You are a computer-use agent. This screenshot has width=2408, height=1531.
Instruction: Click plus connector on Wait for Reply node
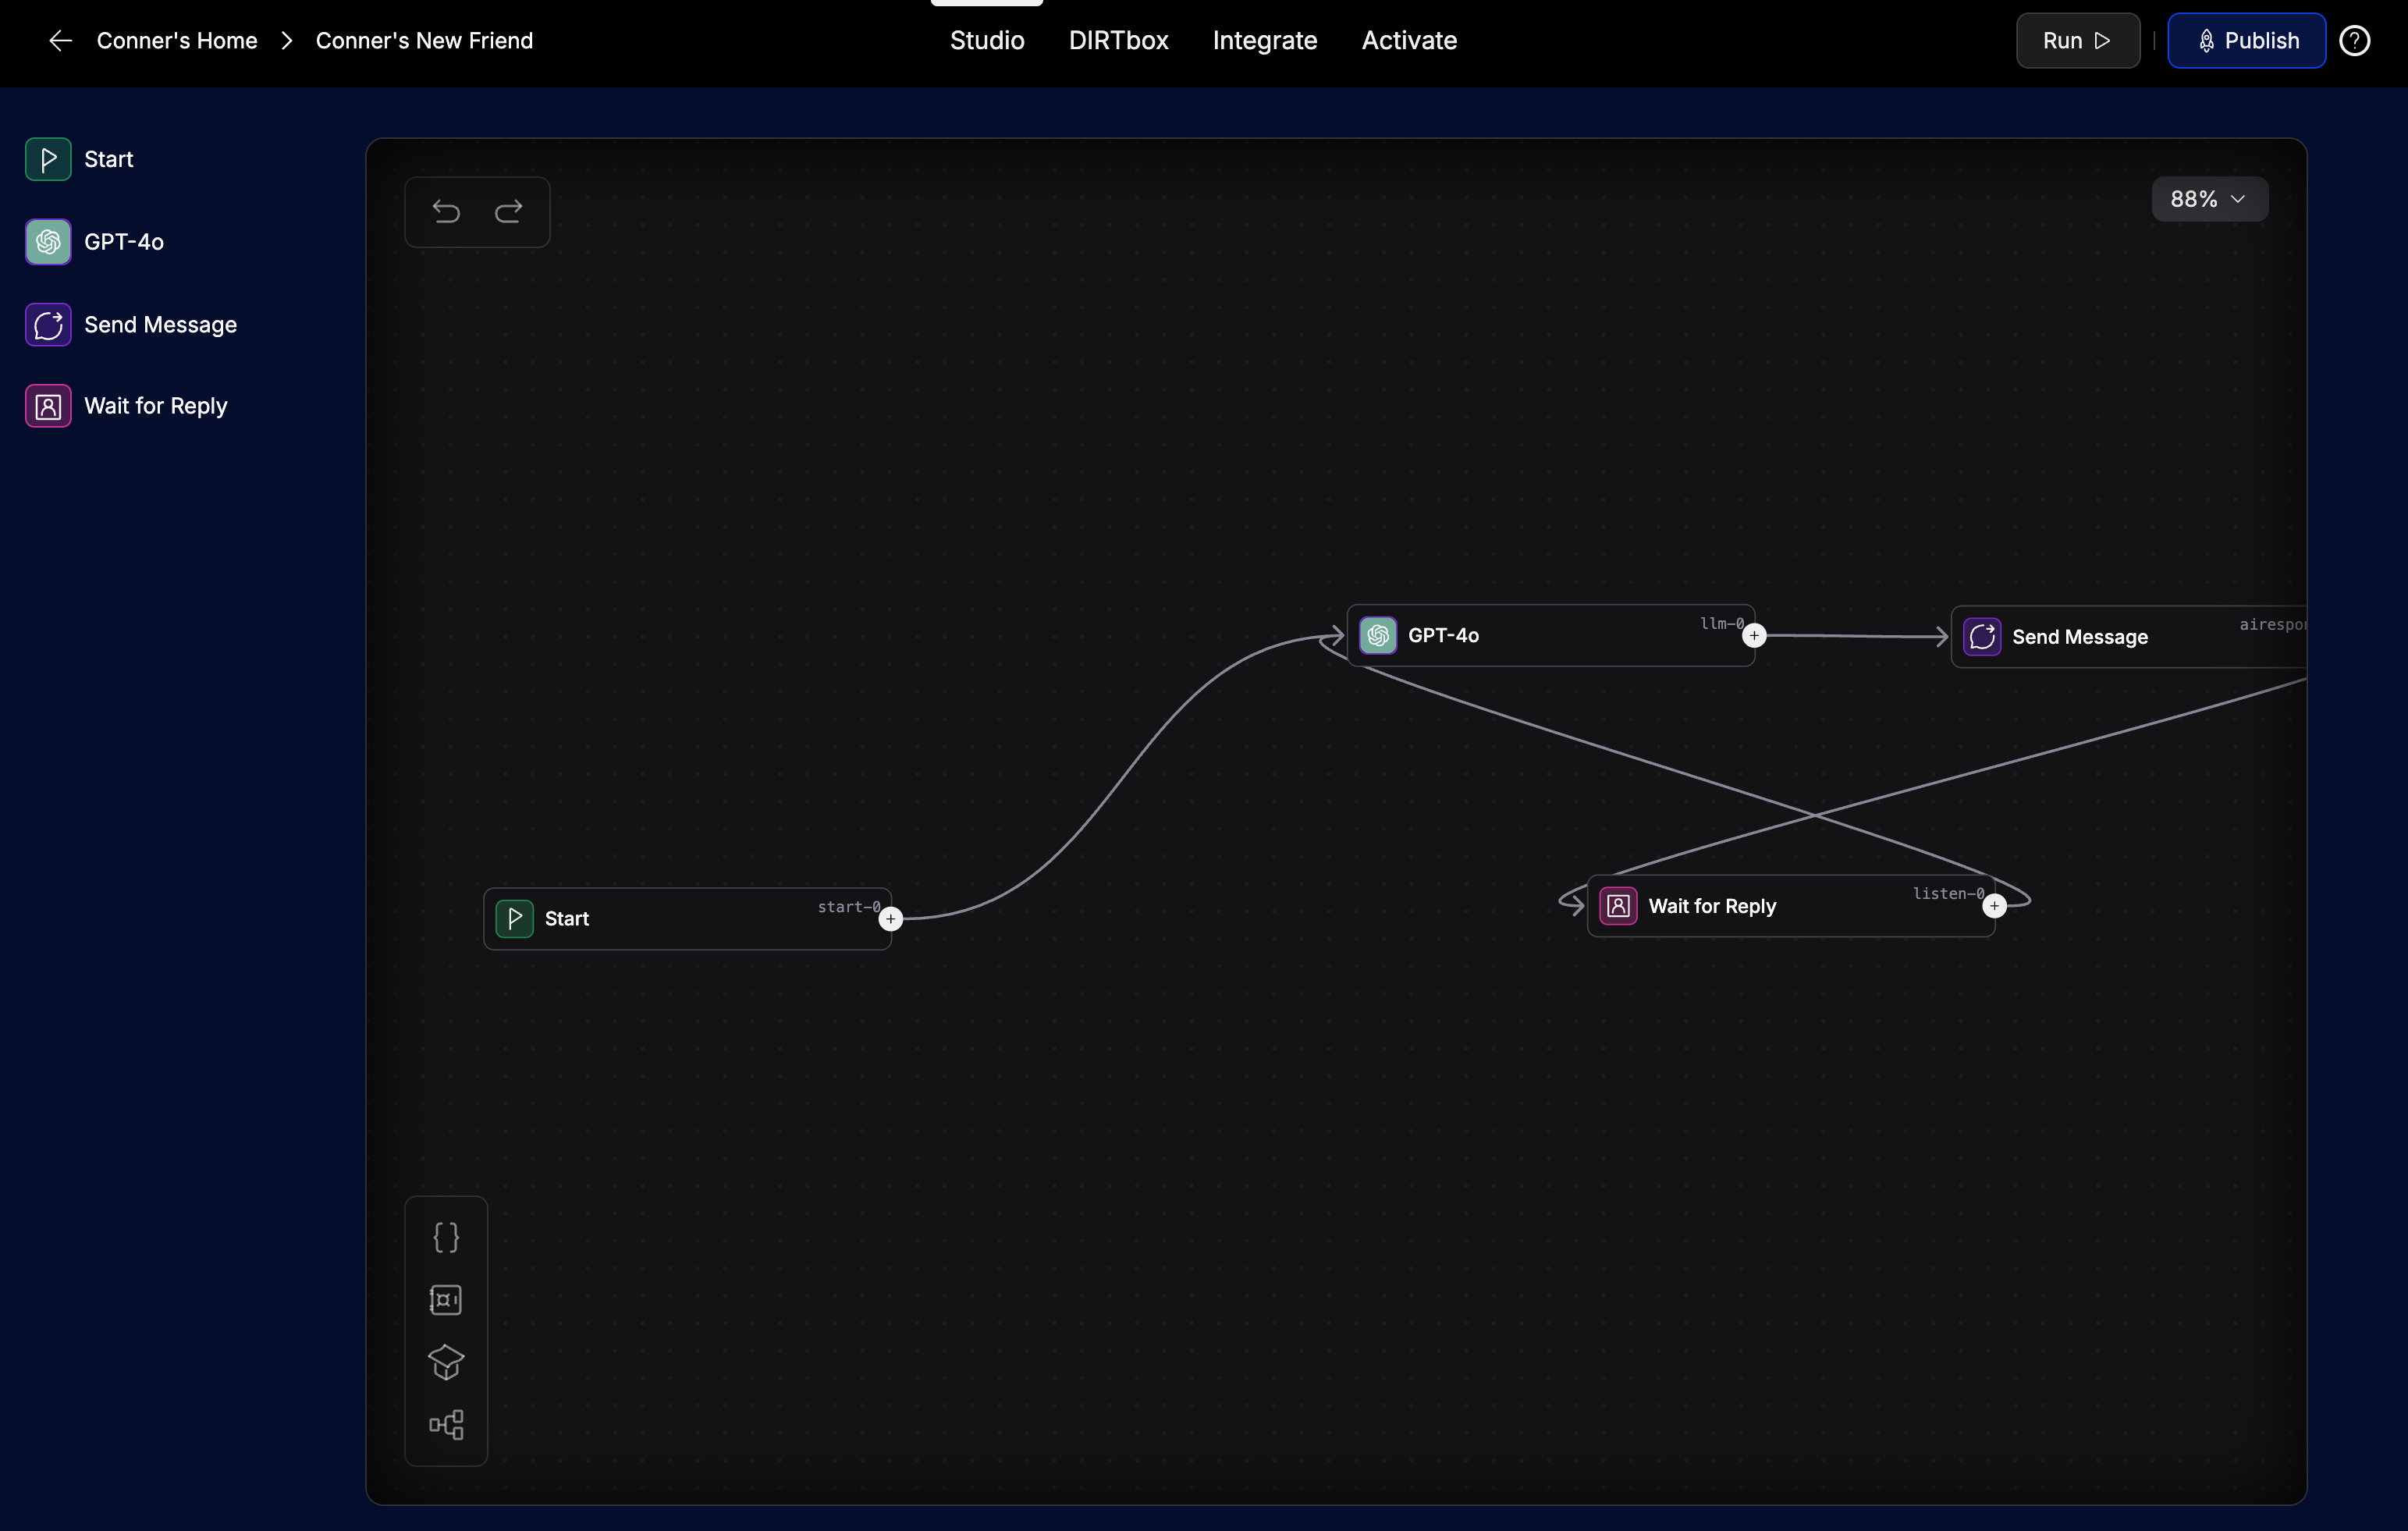1994,906
